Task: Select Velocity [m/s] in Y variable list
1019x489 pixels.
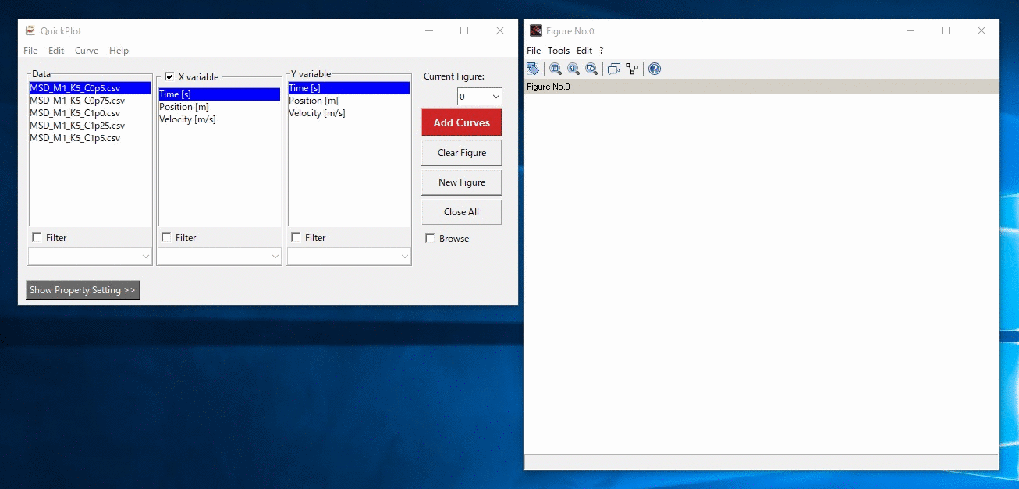Action: [349, 113]
